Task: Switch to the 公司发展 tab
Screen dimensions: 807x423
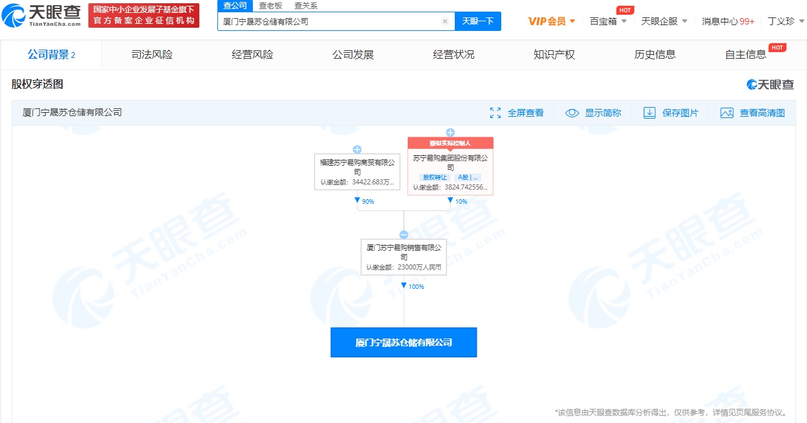Action: (354, 55)
